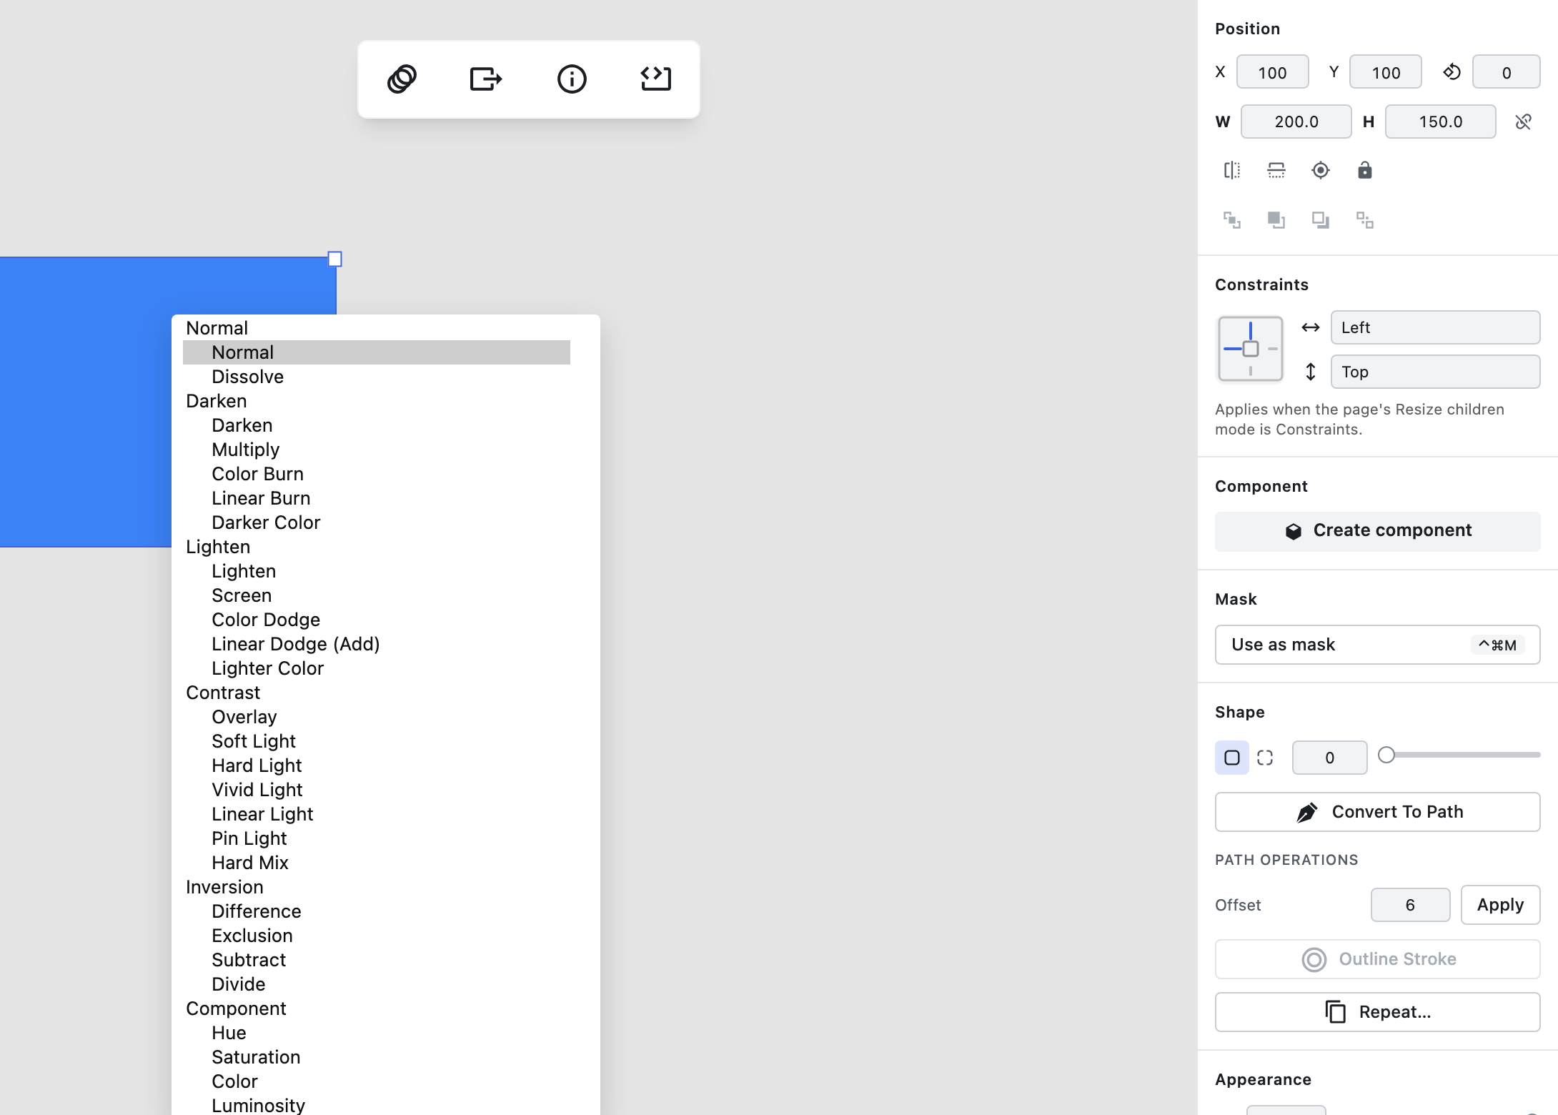Open the info circle icon in toolbar
Viewport: 1558px width, 1115px height.
click(x=572, y=79)
